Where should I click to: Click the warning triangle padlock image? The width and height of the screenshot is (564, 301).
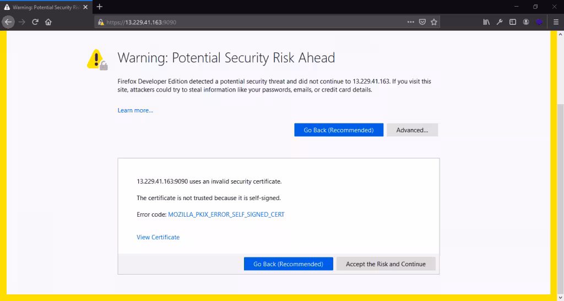tap(97, 60)
